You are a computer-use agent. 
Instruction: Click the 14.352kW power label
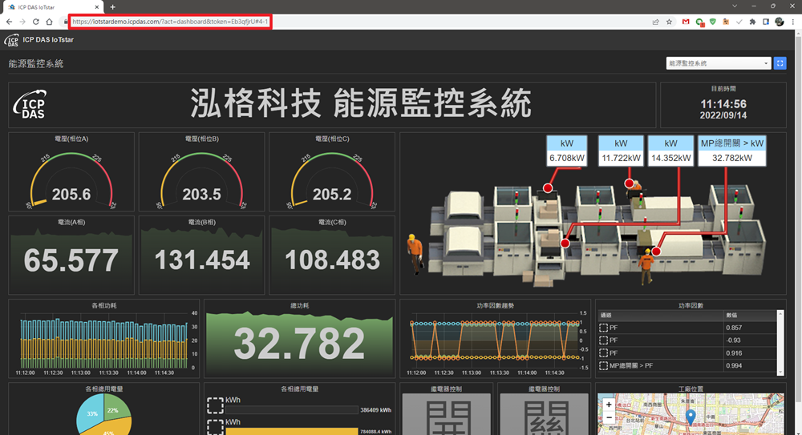(670, 151)
